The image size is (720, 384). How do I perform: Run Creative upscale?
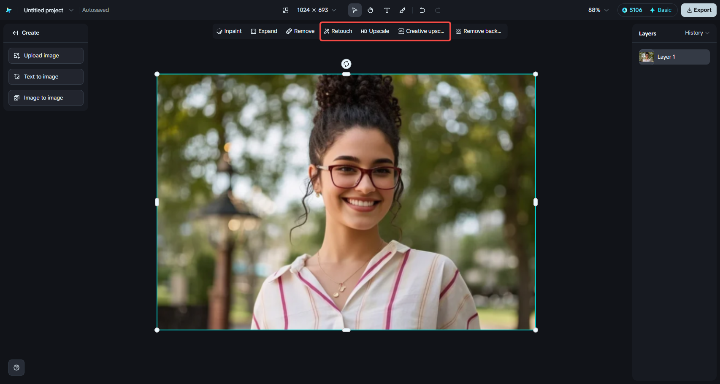click(x=422, y=31)
